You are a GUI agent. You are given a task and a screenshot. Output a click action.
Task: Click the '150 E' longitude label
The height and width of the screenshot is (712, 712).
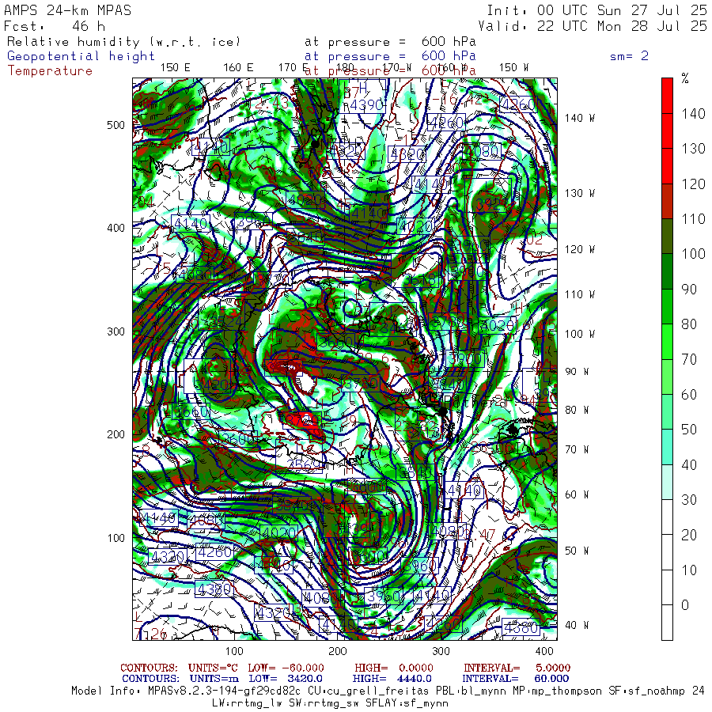click(176, 68)
